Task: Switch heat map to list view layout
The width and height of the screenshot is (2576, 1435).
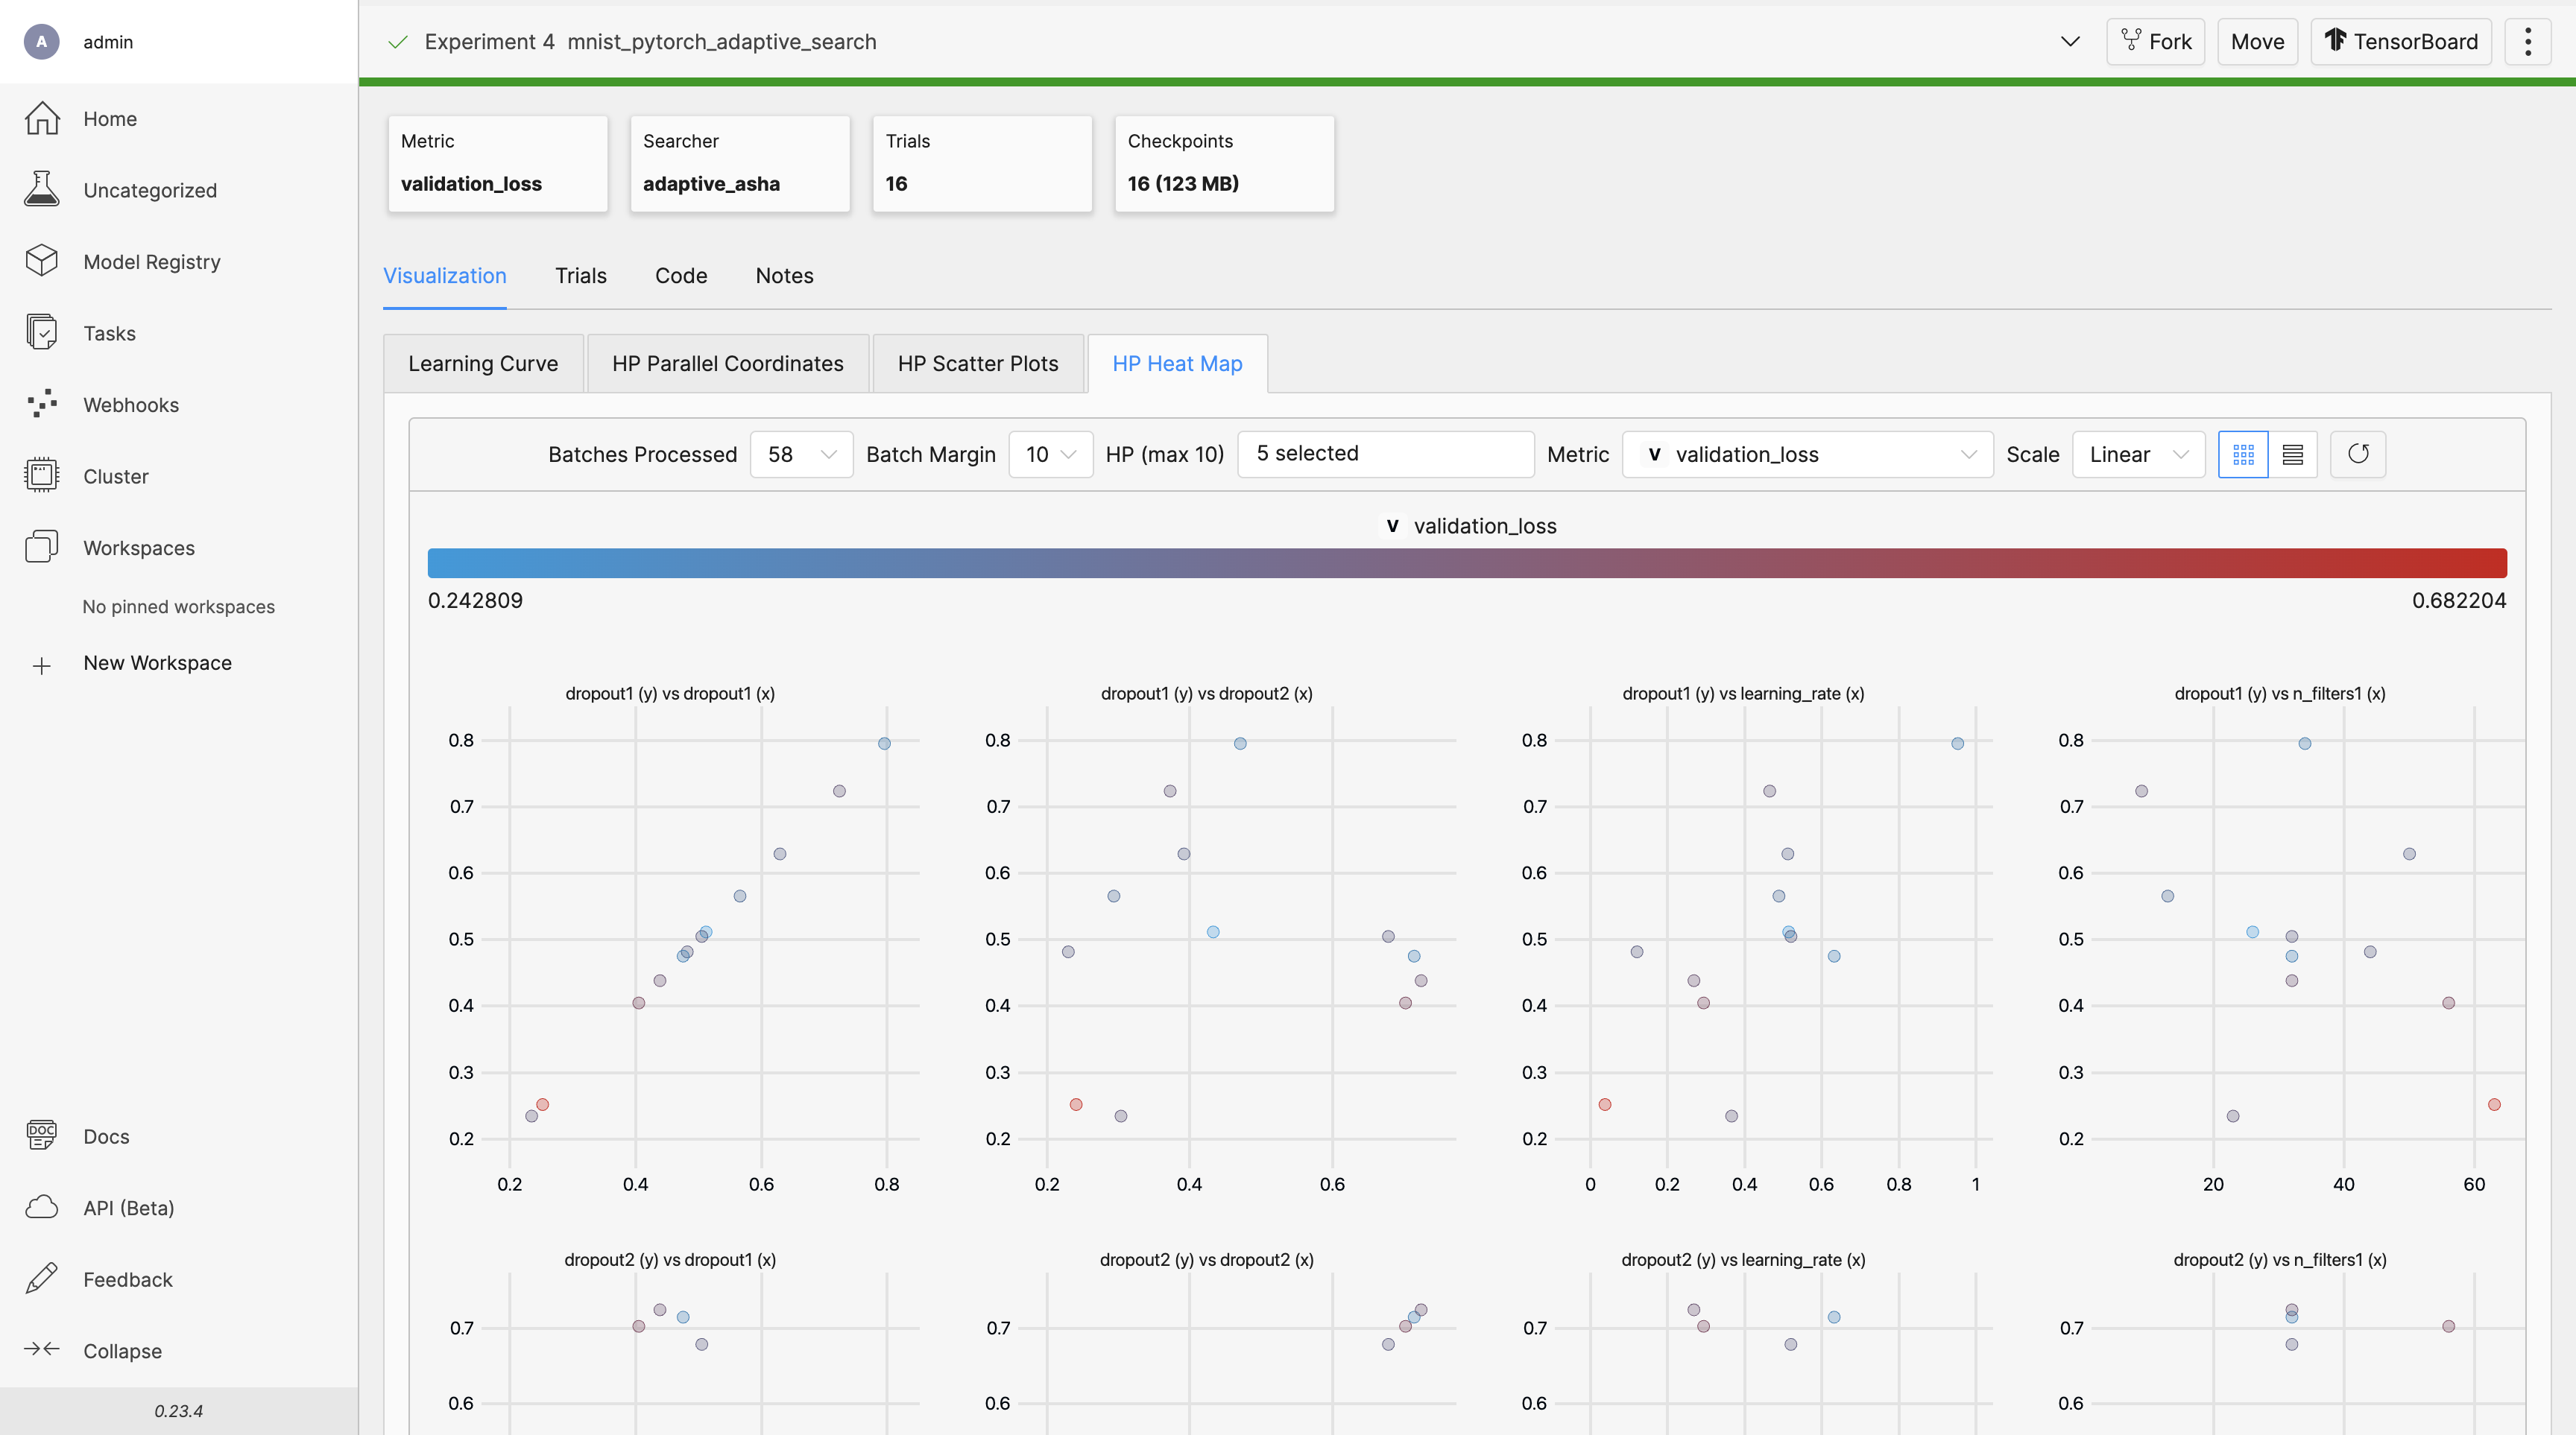Action: (x=2293, y=454)
